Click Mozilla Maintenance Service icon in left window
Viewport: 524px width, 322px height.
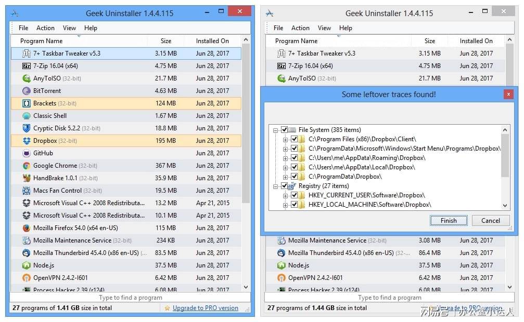click(x=27, y=240)
